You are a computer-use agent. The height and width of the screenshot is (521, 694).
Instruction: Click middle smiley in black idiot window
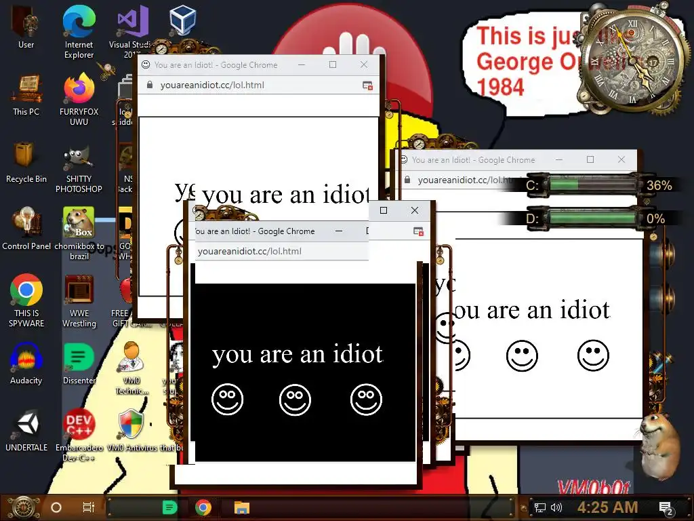(x=295, y=399)
